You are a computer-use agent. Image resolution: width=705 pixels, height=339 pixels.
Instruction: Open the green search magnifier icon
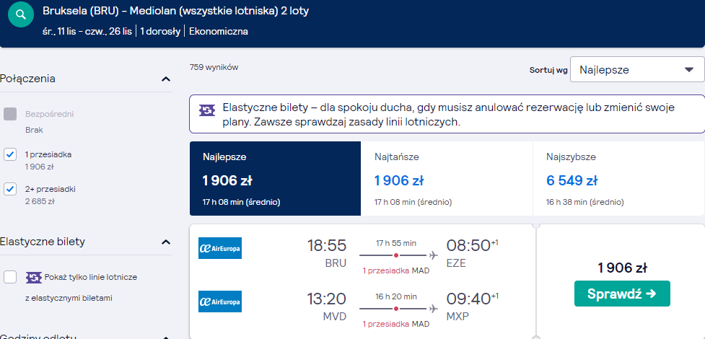21,14
